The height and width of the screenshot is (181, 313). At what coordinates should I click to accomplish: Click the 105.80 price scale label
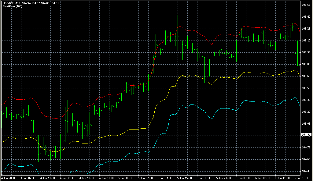[306, 64]
